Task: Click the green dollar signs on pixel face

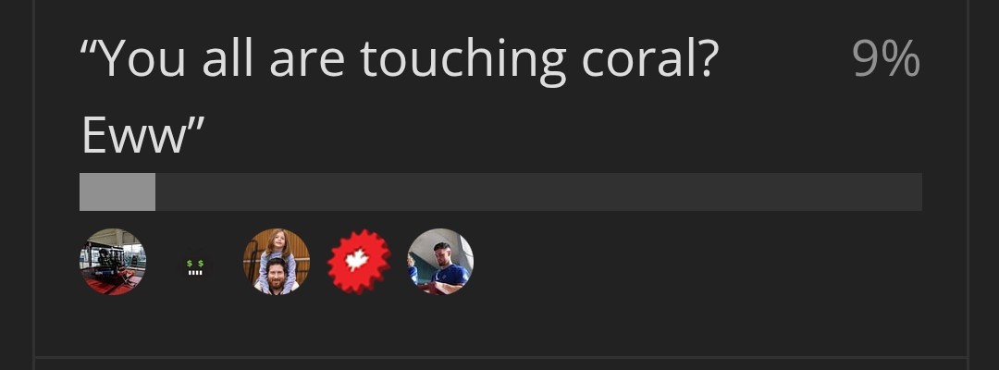Action: [x=195, y=263]
